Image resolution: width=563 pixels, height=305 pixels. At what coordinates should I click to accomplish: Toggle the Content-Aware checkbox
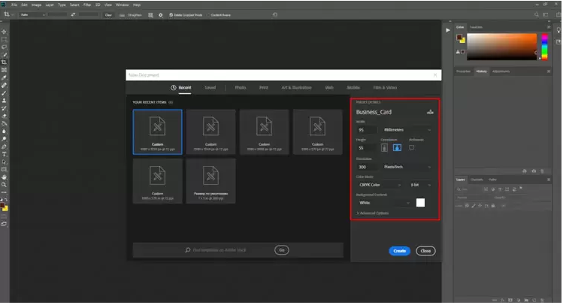(x=209, y=15)
